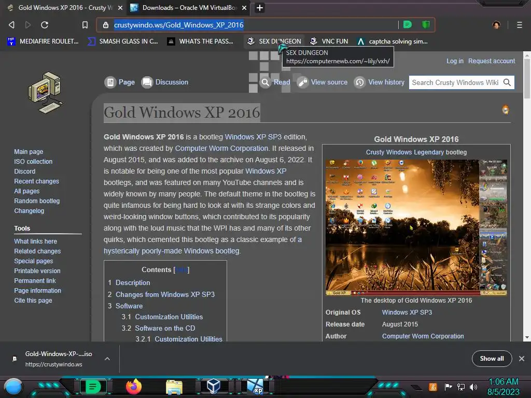Close the Downloads Oracle VM VirtualBox tab
Image resolution: width=531 pixels, height=398 pixels.
pyautogui.click(x=244, y=8)
